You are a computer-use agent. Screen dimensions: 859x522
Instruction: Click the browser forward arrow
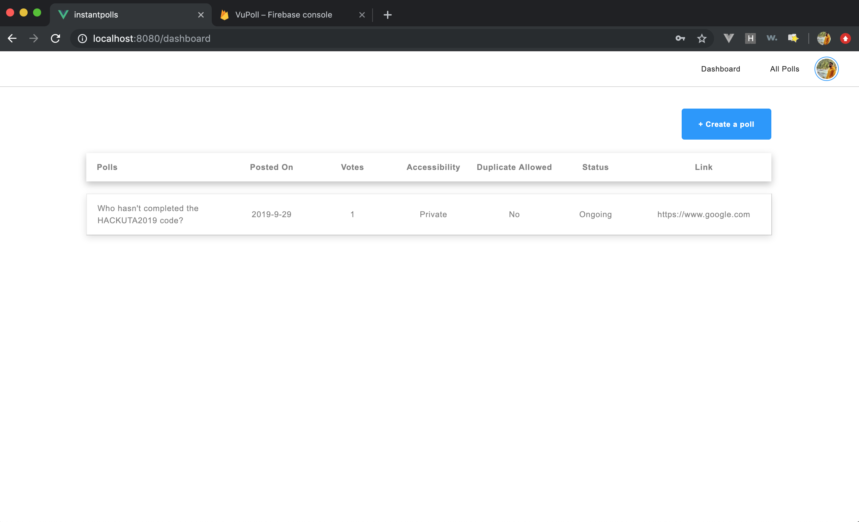click(34, 38)
